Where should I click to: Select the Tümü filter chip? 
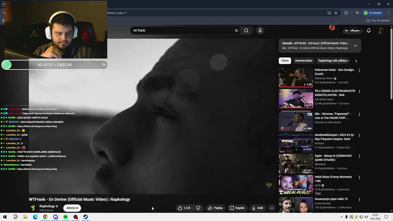pos(285,61)
